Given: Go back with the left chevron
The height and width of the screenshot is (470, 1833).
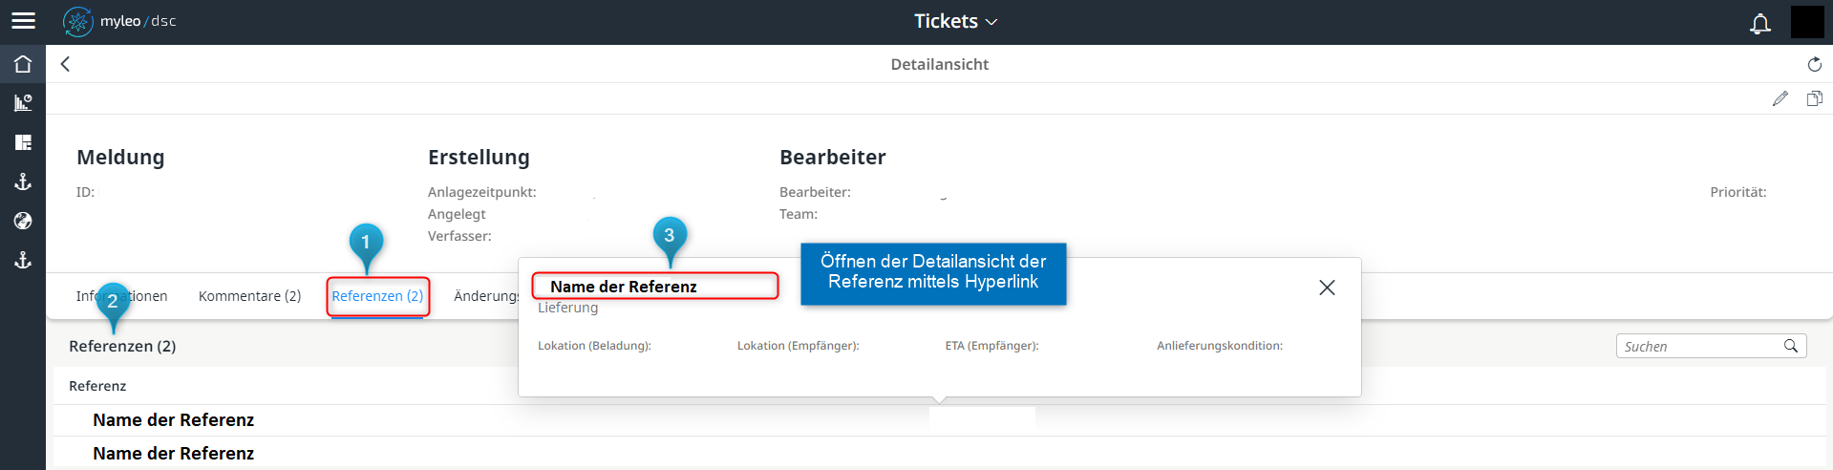Looking at the screenshot, I should tap(65, 64).
